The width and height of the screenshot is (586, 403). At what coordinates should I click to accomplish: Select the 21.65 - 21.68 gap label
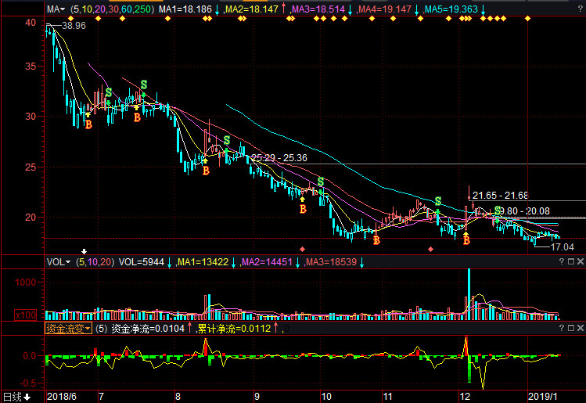coord(501,195)
